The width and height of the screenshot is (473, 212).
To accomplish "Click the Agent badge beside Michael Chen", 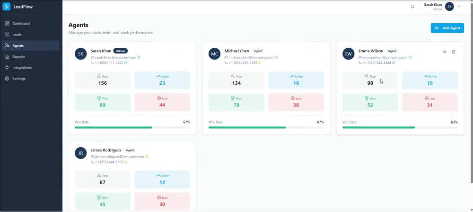I will 258,51.
